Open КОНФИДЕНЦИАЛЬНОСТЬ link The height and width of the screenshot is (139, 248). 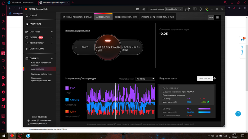tap(37, 124)
